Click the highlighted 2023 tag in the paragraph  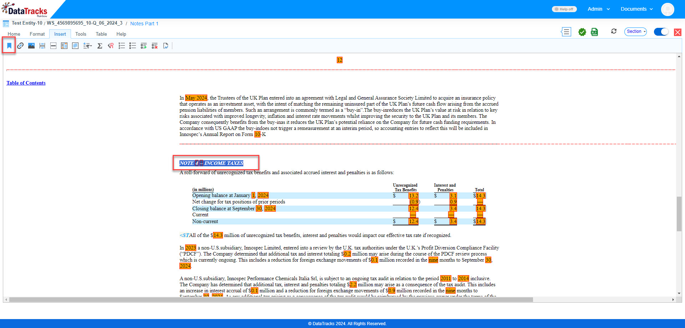(191, 248)
